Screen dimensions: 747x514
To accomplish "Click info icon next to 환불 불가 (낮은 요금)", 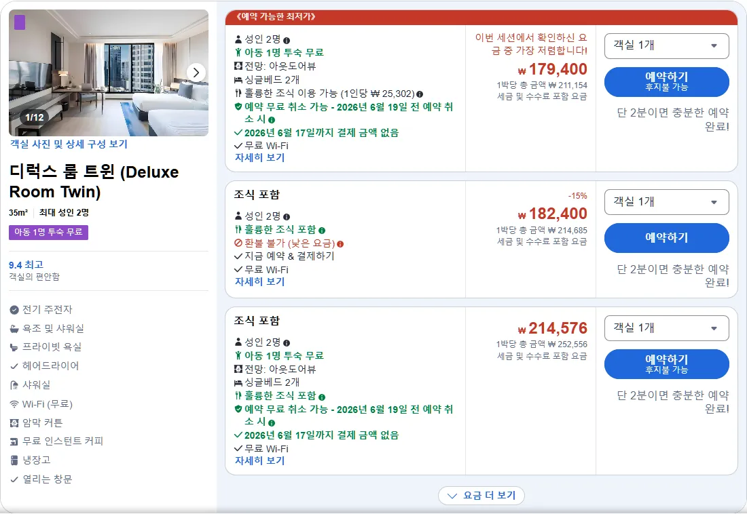I will point(340,244).
